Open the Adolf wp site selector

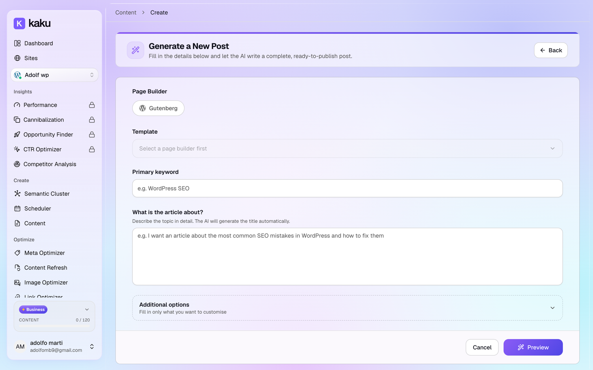click(x=54, y=75)
